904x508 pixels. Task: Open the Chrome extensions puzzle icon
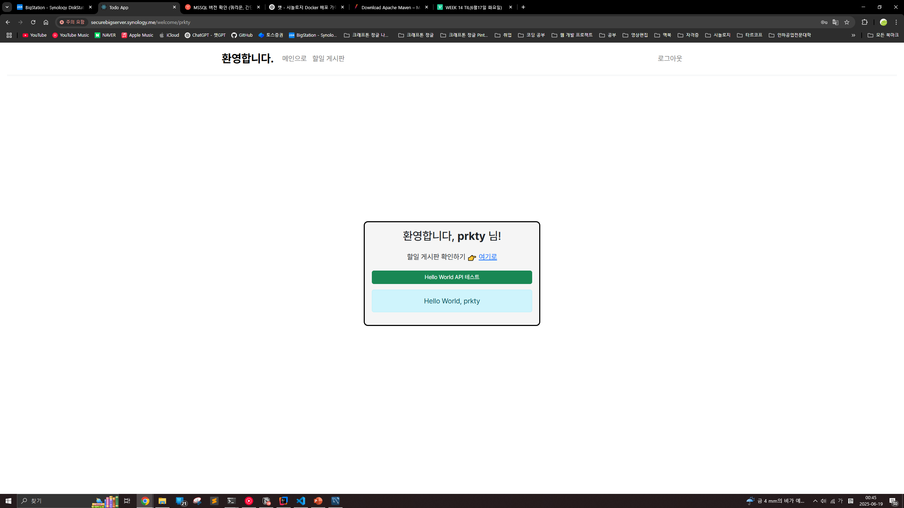pos(864,22)
